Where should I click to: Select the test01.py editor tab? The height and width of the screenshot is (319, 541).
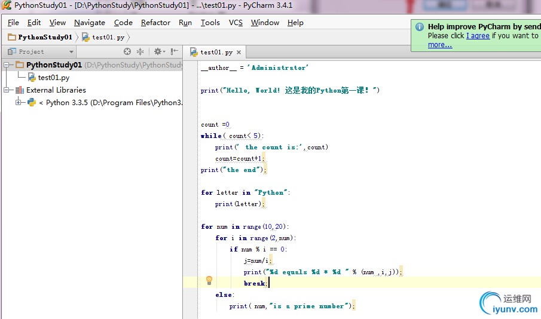[x=216, y=53]
